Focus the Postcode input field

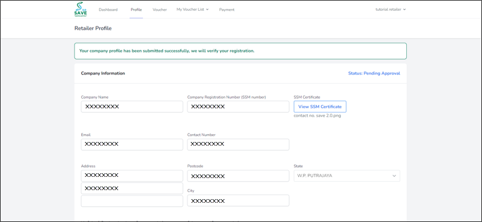(238, 176)
